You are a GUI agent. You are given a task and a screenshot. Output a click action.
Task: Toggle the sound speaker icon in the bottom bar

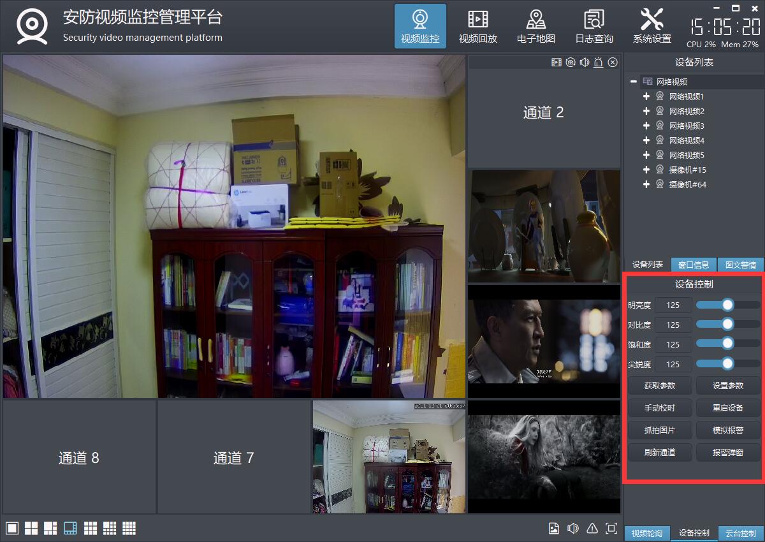[x=573, y=528]
